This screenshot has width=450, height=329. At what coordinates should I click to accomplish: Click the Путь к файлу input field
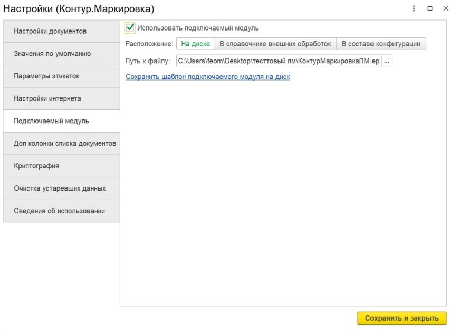279,61
